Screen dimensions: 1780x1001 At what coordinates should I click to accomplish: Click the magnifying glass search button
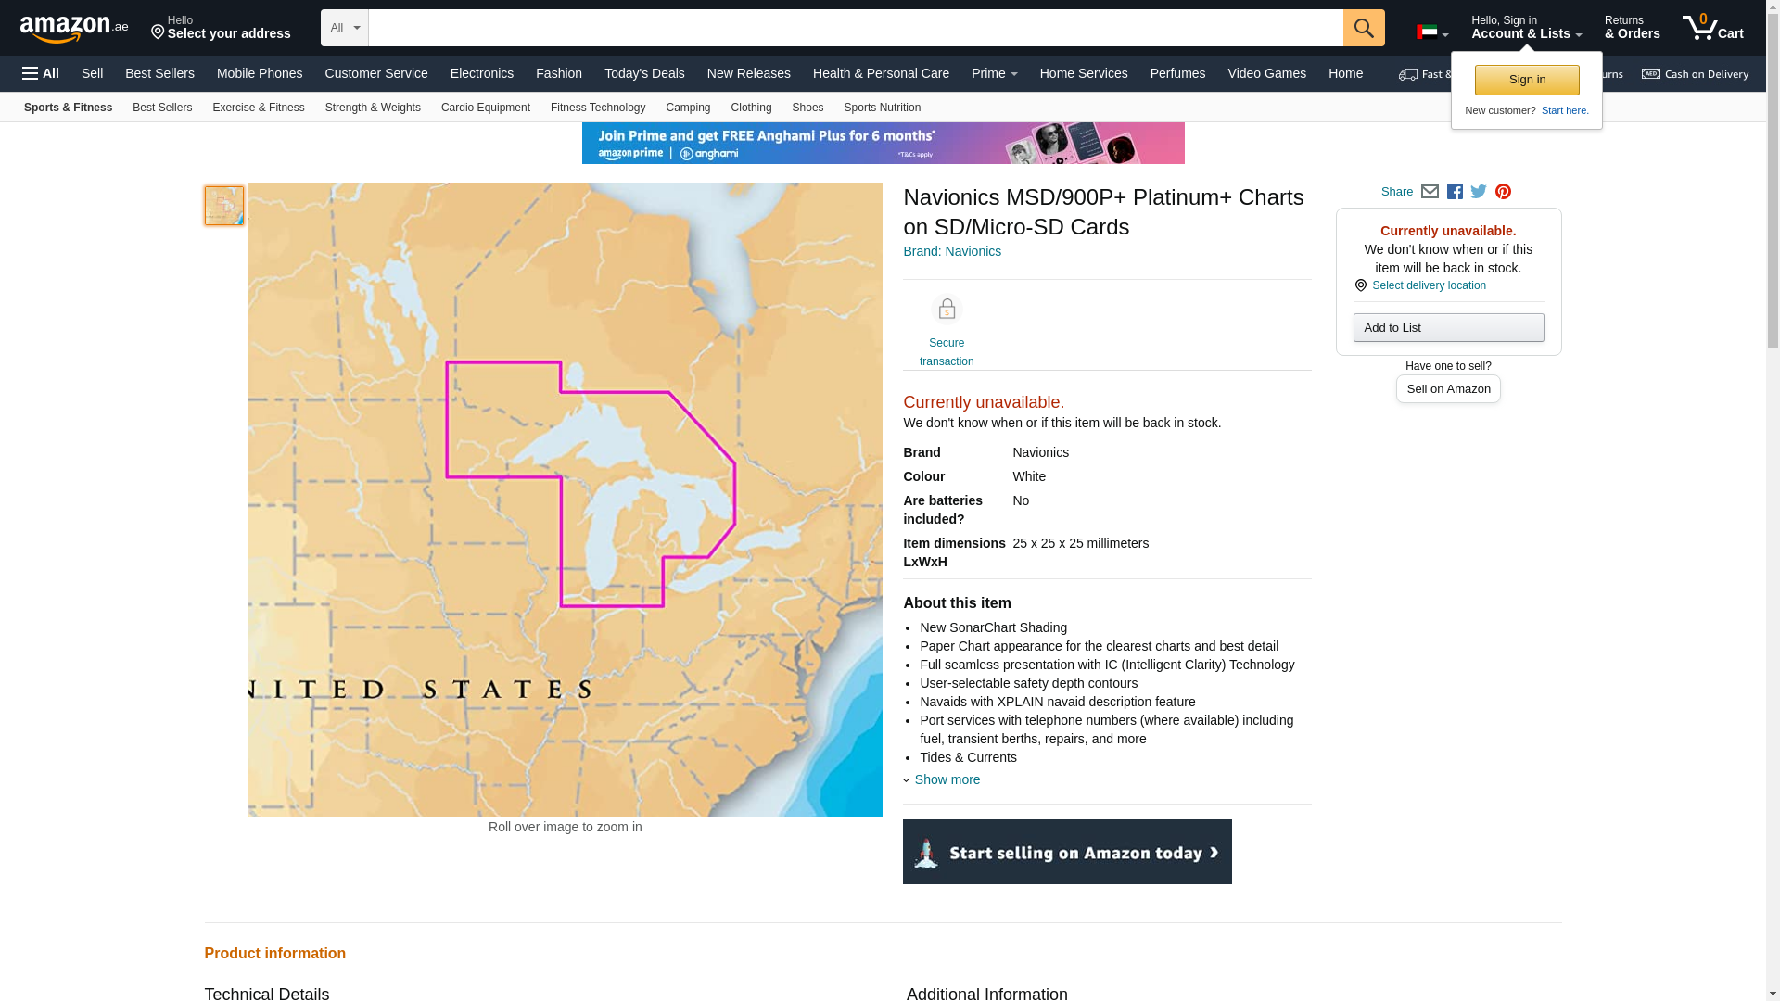(x=1363, y=28)
